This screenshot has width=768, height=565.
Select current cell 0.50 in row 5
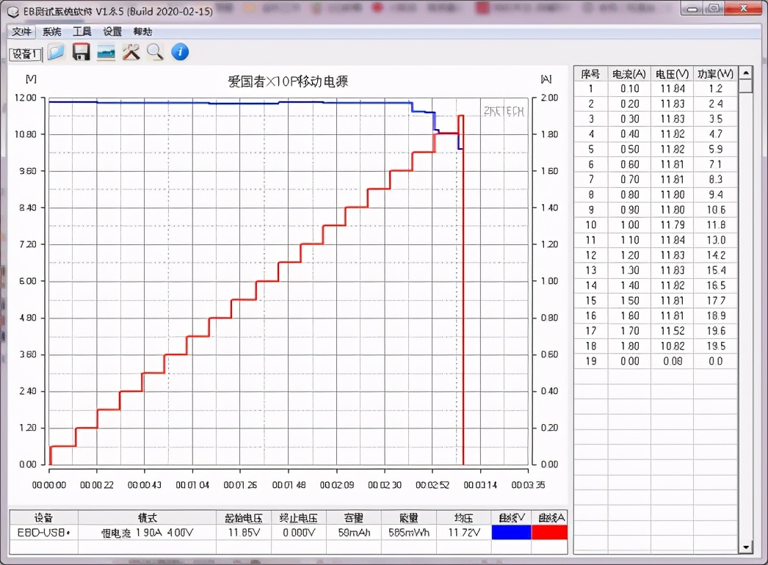tap(629, 150)
